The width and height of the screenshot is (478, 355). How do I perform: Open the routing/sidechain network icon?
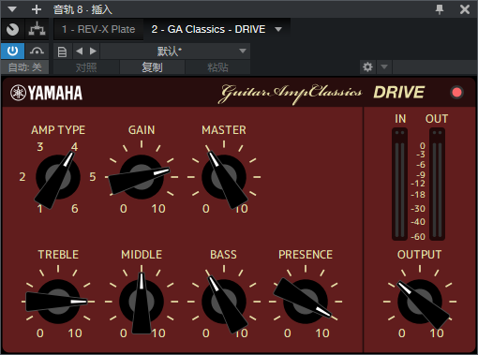(x=37, y=29)
